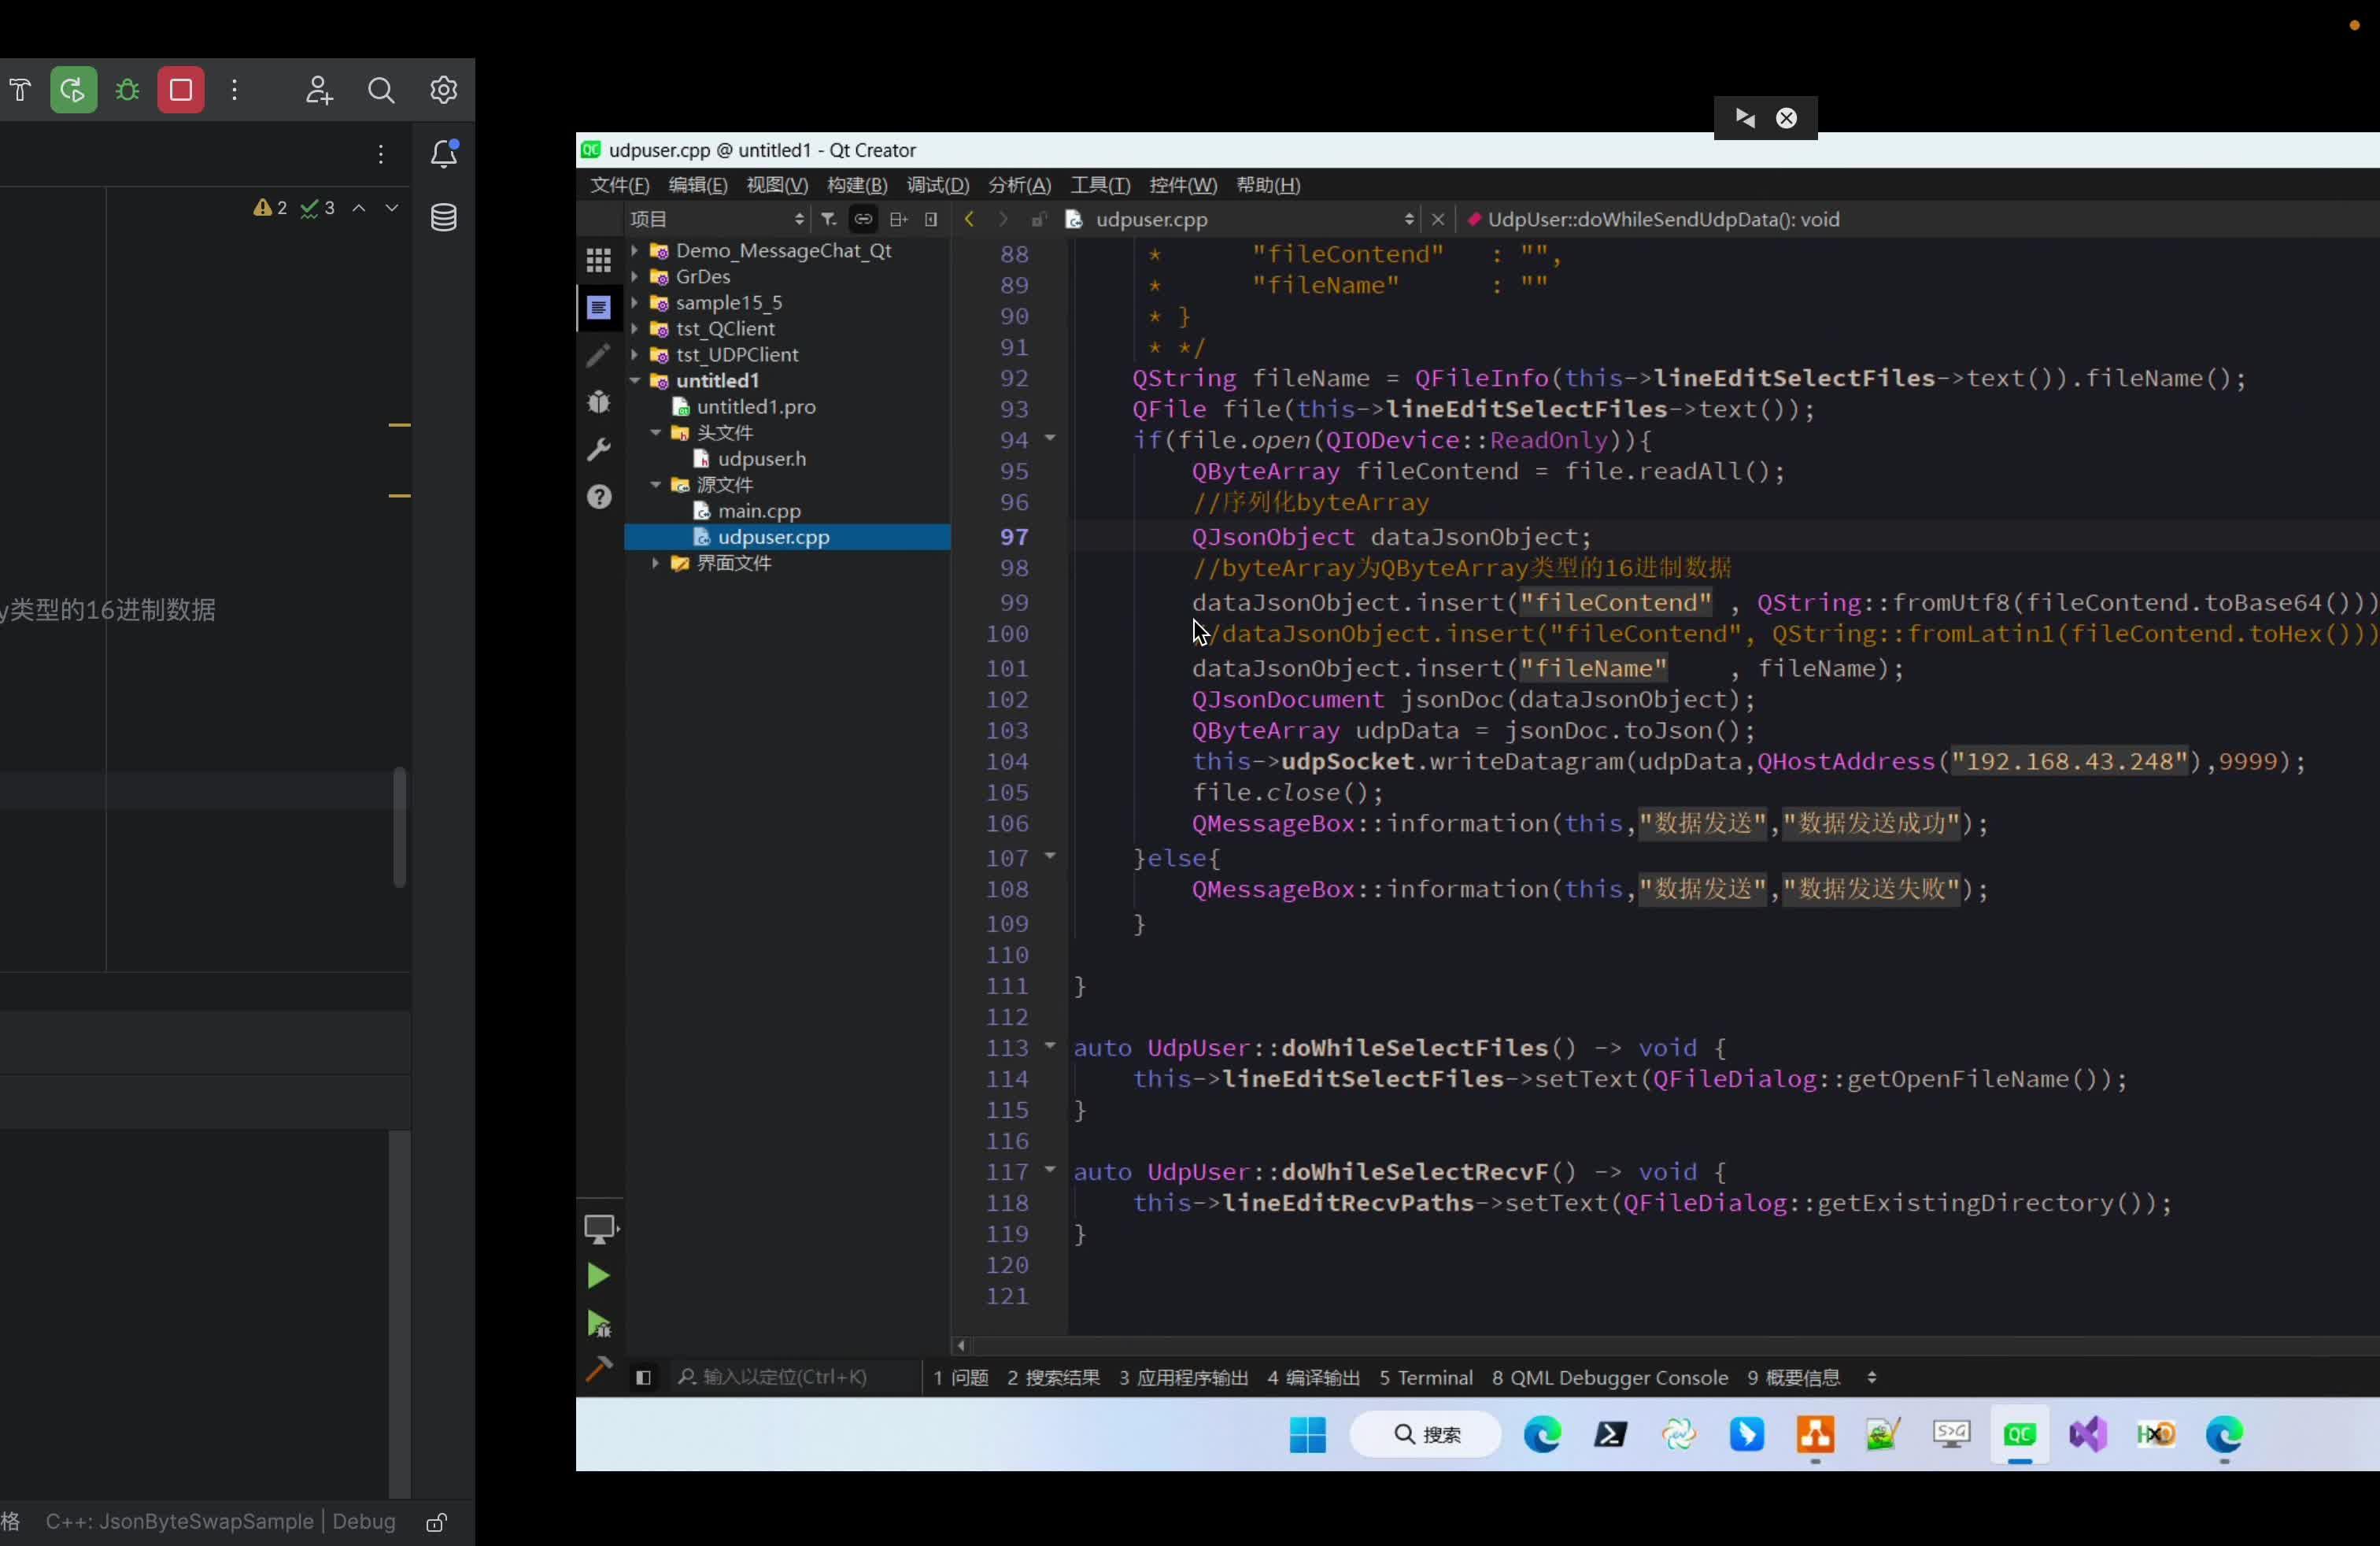Open the 帮助(H) menu

(x=1268, y=185)
